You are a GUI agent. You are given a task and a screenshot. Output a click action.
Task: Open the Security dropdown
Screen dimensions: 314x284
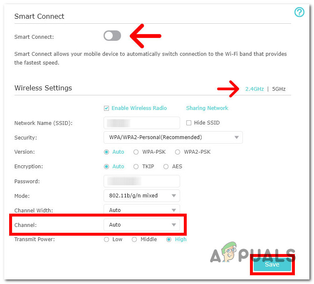(x=173, y=137)
